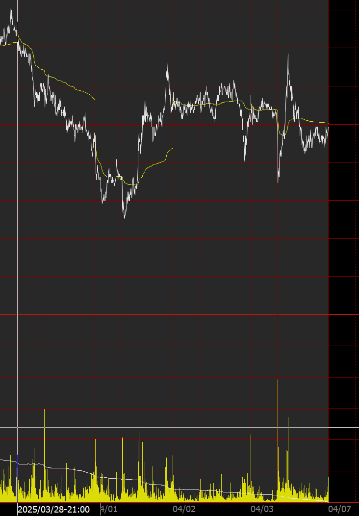The image size is (359, 516).
Task: Click the 2025/03/28-21:00 crosshair time label
Action: [x=58, y=510]
